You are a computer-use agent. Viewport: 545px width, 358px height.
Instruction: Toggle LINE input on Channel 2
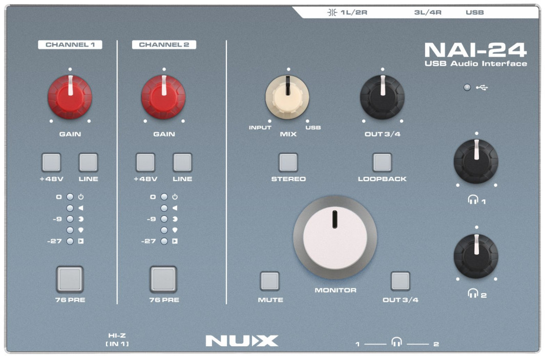point(183,163)
